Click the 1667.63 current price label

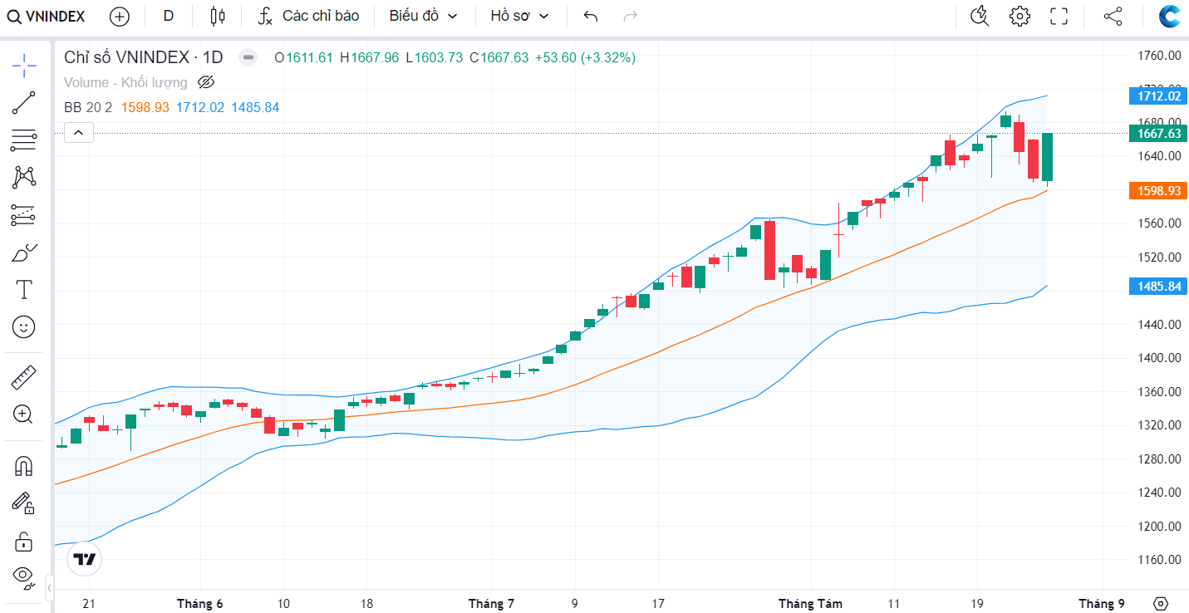(x=1158, y=133)
